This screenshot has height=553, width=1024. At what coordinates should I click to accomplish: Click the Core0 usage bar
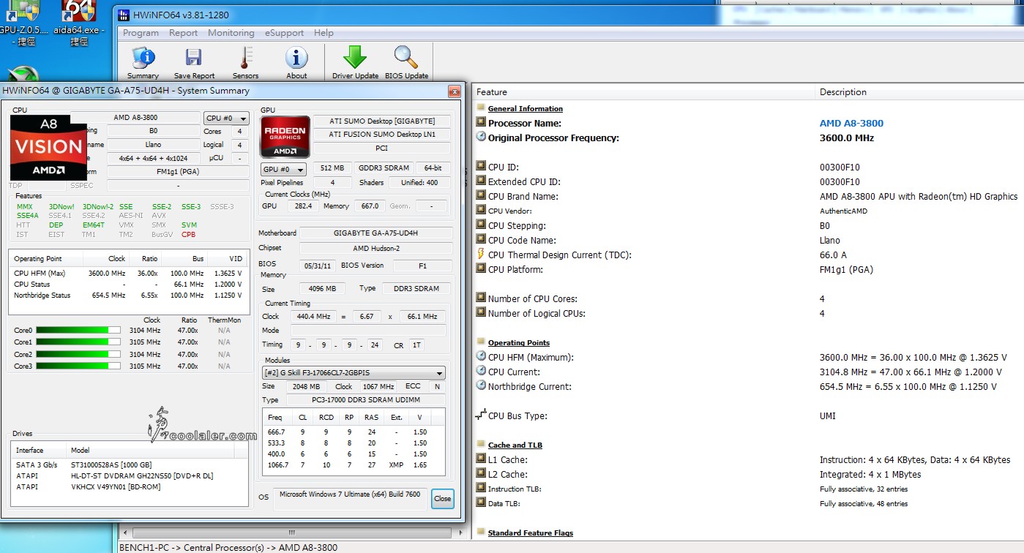point(78,331)
